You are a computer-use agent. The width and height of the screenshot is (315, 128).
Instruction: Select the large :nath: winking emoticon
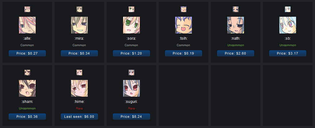236,25
